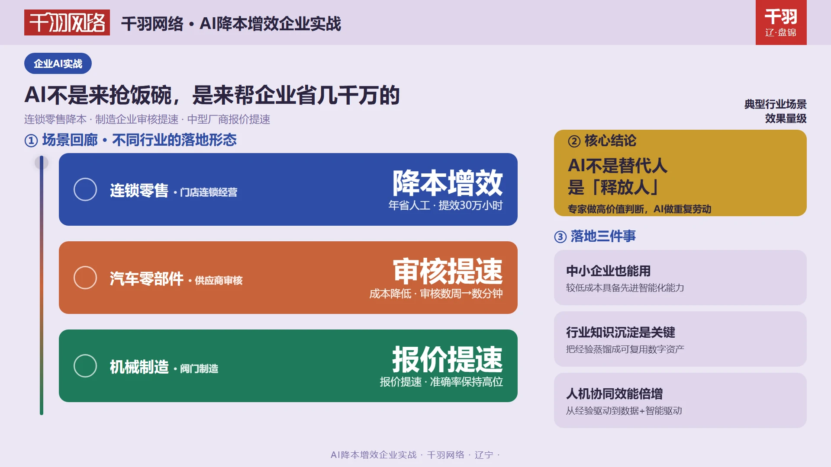Click the 千羽 辽·盘锦 red badge
The height and width of the screenshot is (467, 831).
pos(781,22)
